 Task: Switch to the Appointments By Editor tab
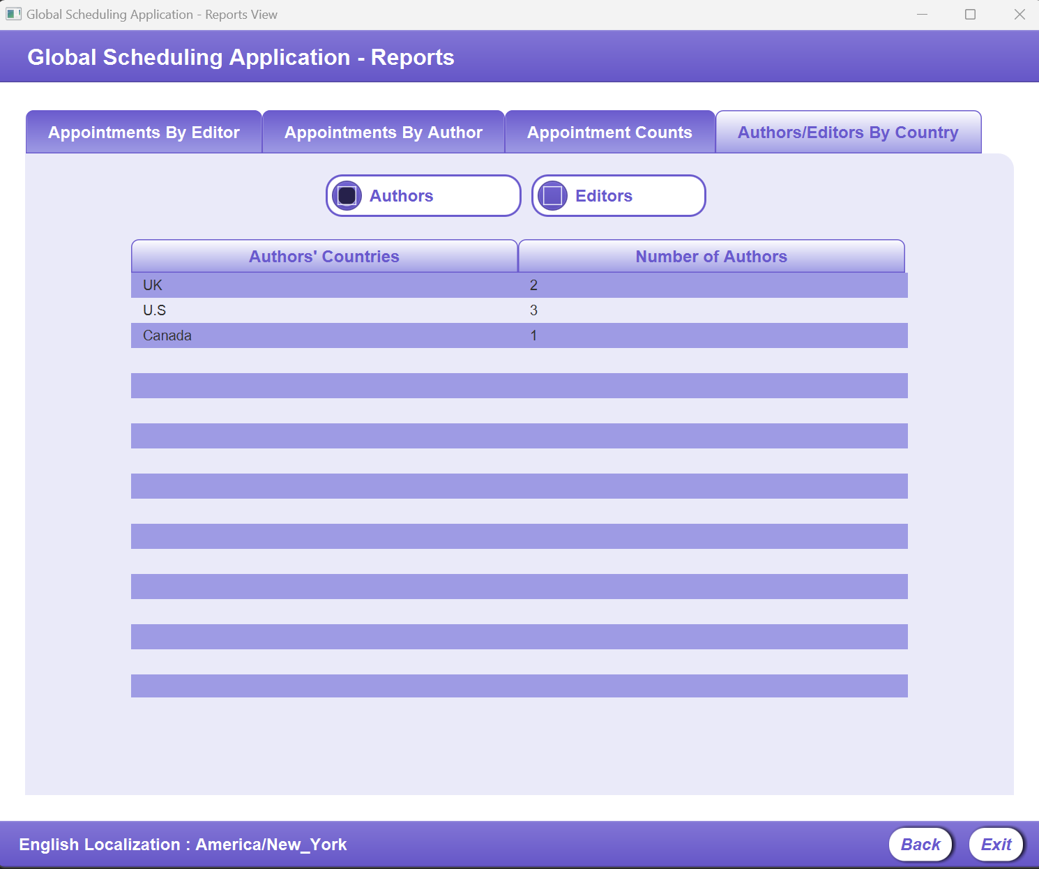tap(143, 132)
